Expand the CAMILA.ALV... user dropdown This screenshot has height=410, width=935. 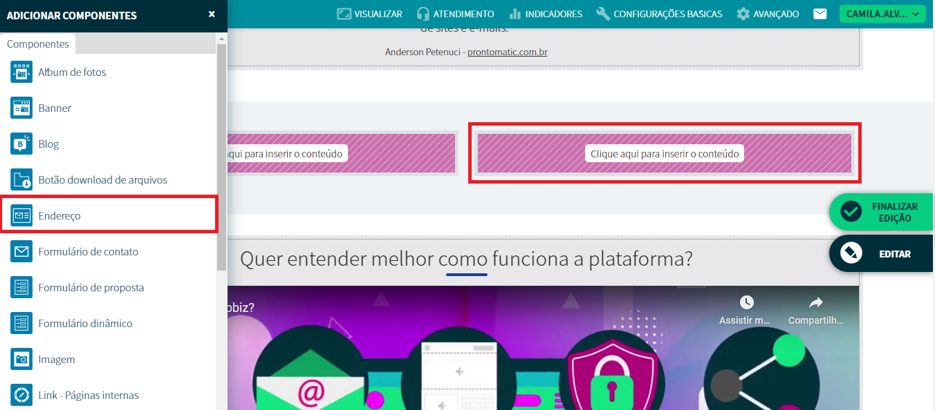[x=882, y=14]
